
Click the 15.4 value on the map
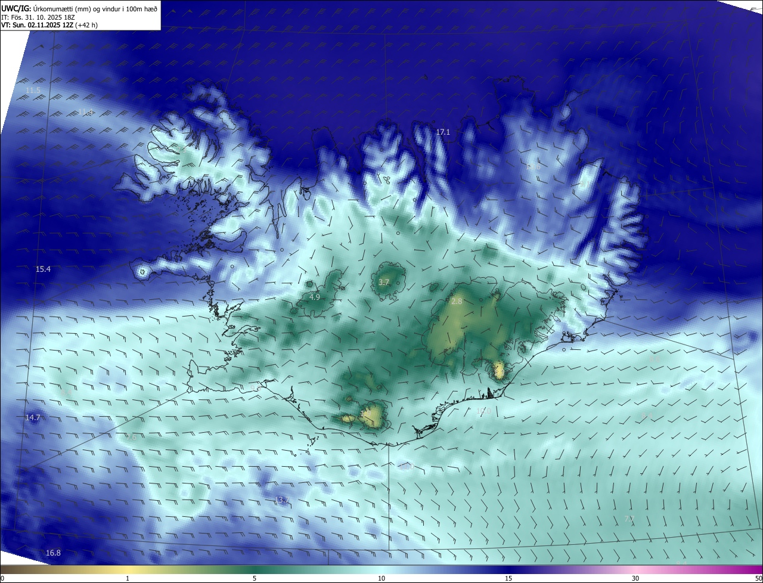coord(43,269)
